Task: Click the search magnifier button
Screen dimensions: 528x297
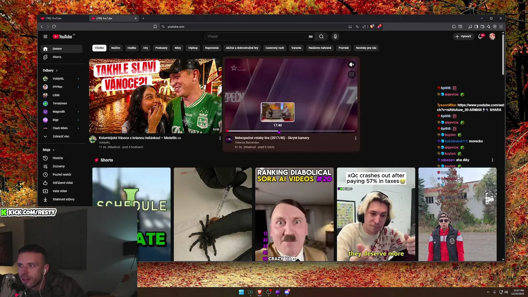Action: tap(321, 36)
